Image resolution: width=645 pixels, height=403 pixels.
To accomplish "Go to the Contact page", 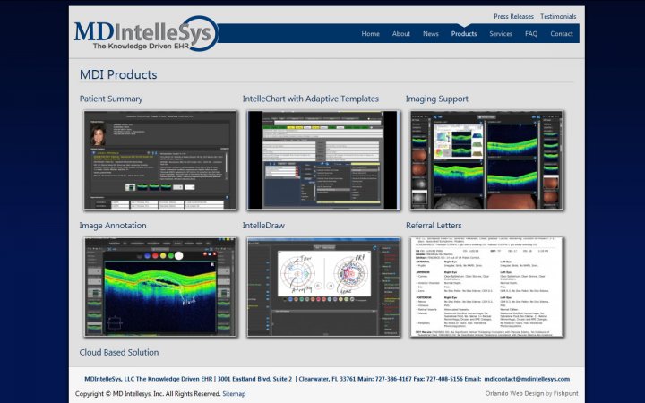I will pos(562,34).
